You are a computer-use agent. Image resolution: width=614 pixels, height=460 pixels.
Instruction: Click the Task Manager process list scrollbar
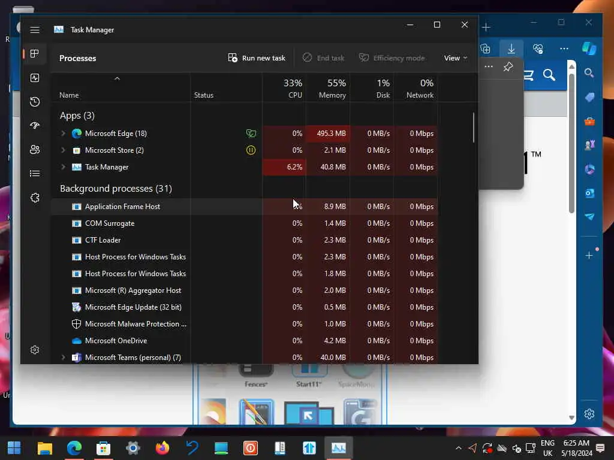point(474,128)
